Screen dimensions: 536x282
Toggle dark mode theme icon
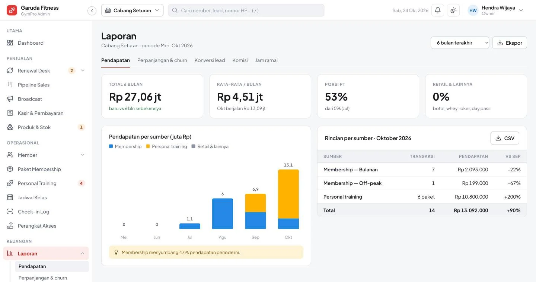tap(453, 10)
